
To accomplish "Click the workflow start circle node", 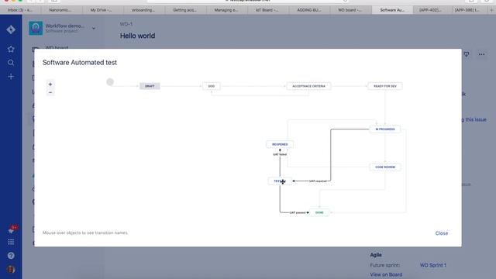I will click(x=110, y=82).
